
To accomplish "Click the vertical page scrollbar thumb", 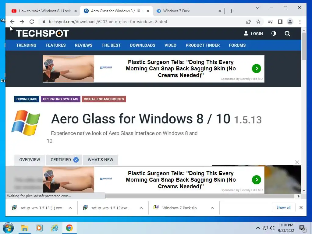I will (304, 46).
